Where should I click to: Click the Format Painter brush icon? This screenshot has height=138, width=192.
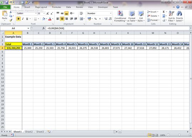point(11,20)
